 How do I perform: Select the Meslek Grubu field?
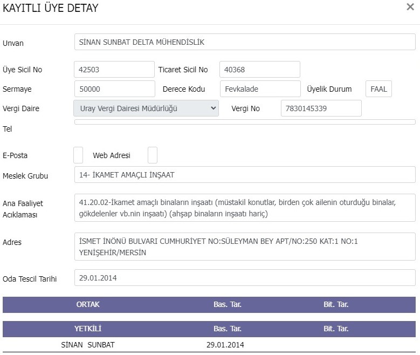coord(245,175)
